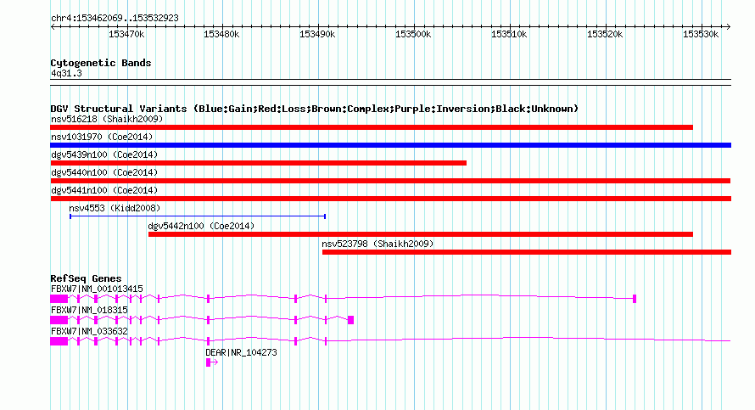
Task: Click the nsv523798 (Shaikh2009) red bar
Action: [x=527, y=252]
